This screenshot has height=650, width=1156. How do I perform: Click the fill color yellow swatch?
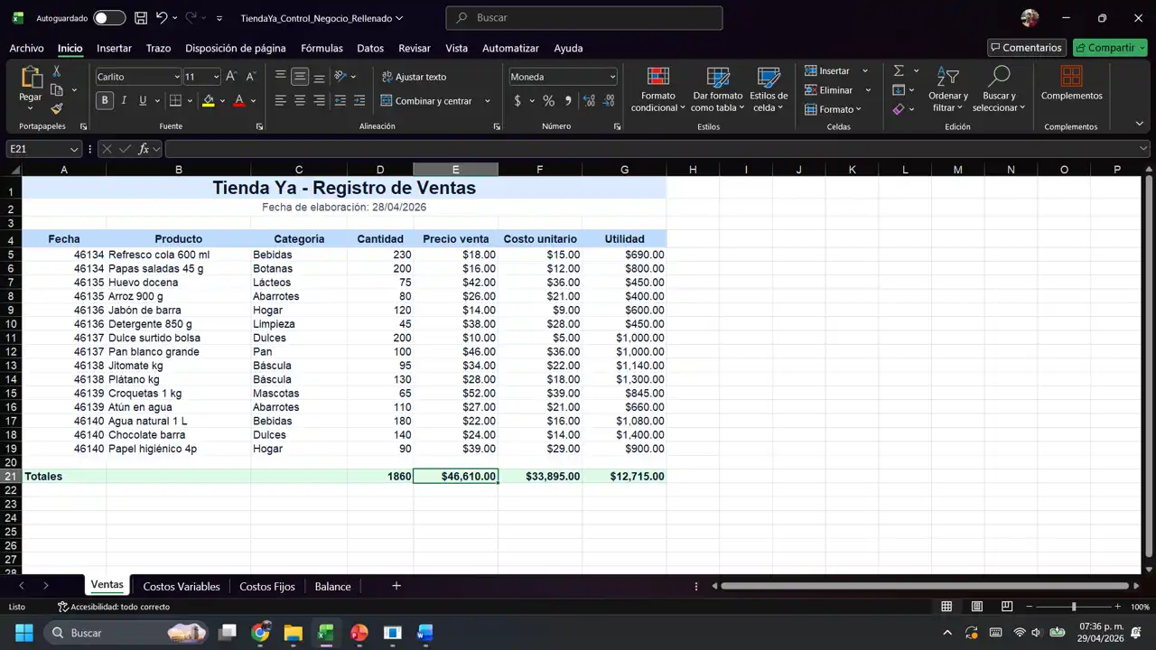pyautogui.click(x=209, y=101)
